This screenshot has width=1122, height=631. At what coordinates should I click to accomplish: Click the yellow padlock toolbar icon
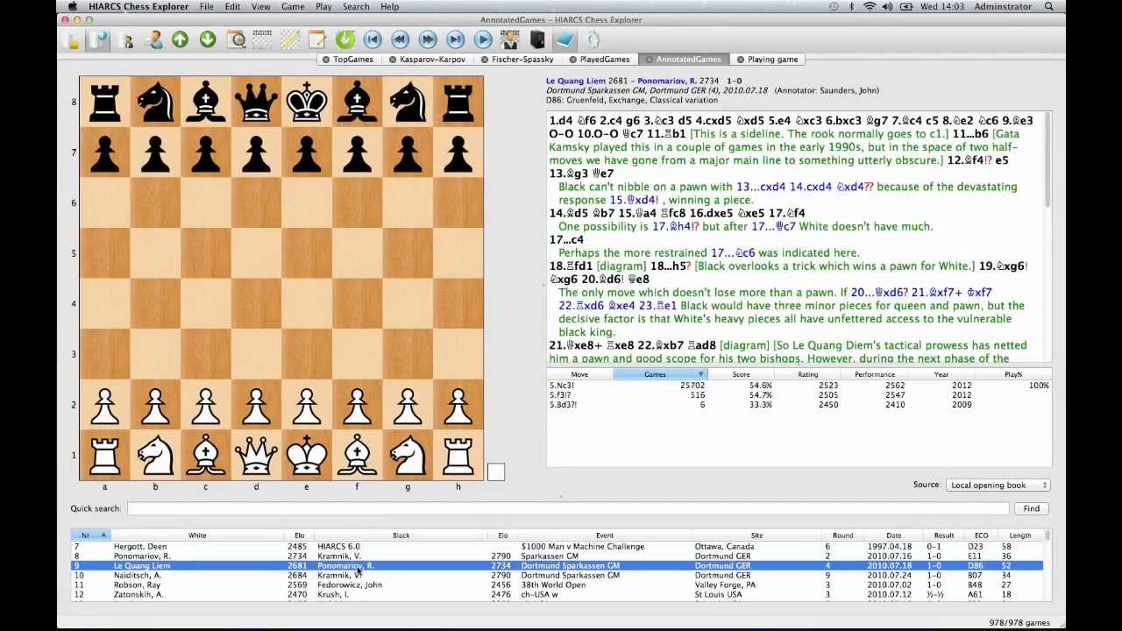coord(73,39)
